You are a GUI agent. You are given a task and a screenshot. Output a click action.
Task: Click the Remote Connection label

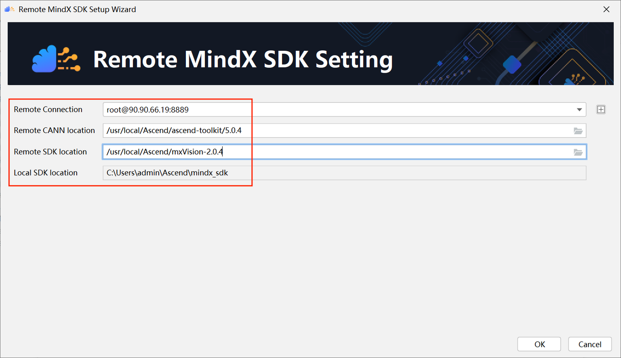click(48, 109)
